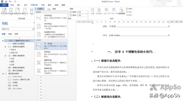Collapse the (三) 根据心理选配色 heading
Screen dimensions: 183x101
pos(5,56)
